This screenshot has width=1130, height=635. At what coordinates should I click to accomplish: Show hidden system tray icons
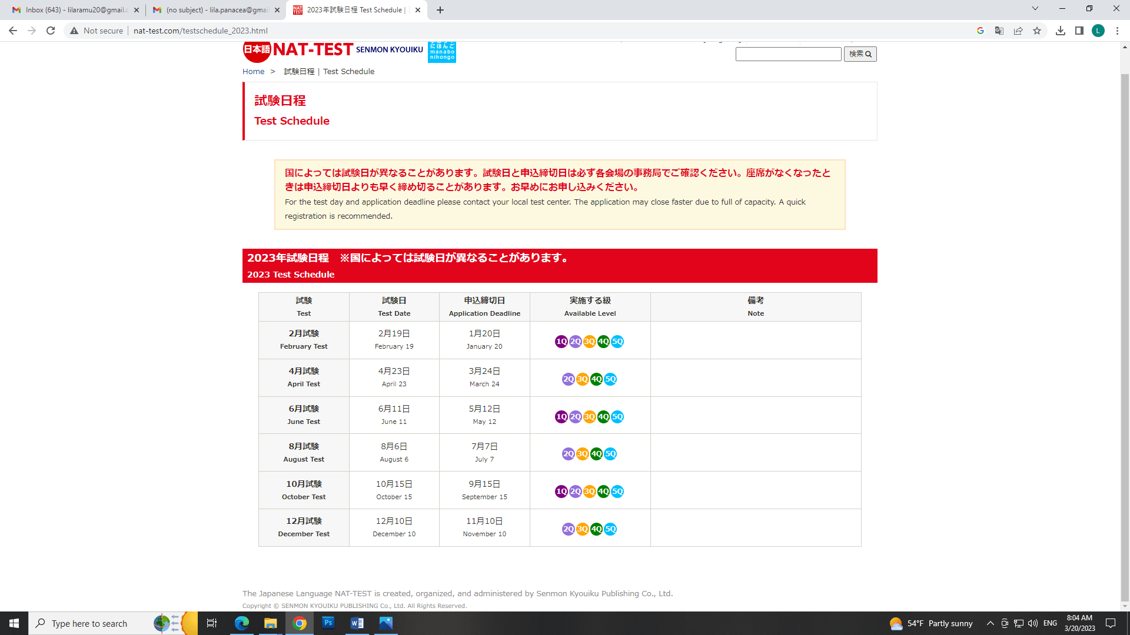(990, 623)
